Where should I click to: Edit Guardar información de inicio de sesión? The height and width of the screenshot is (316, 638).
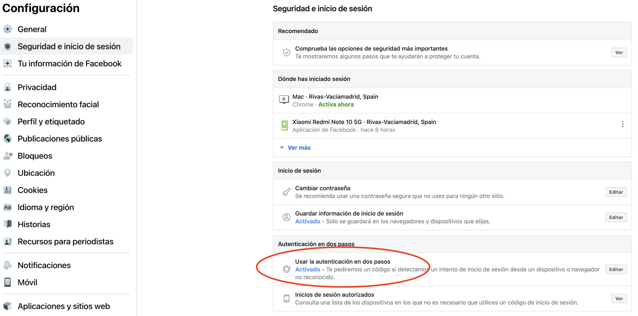coord(616,217)
